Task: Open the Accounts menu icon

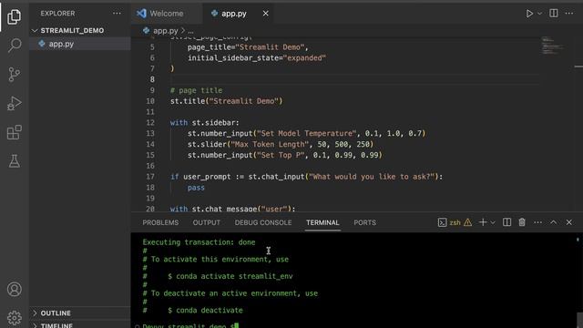Action: [15, 289]
